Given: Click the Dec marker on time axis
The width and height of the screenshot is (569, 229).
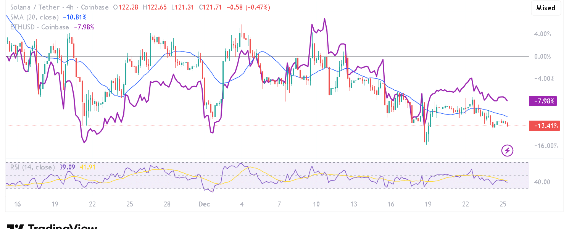Looking at the screenshot, I should tap(205, 204).
